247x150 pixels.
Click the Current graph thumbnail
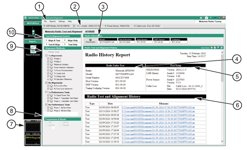(x=33, y=126)
